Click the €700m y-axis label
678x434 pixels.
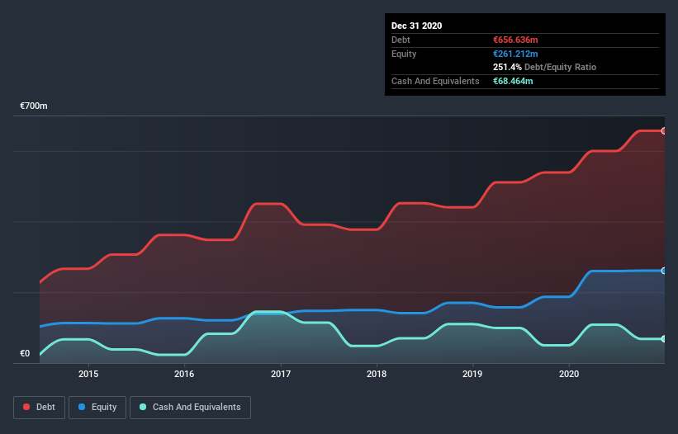[34, 106]
